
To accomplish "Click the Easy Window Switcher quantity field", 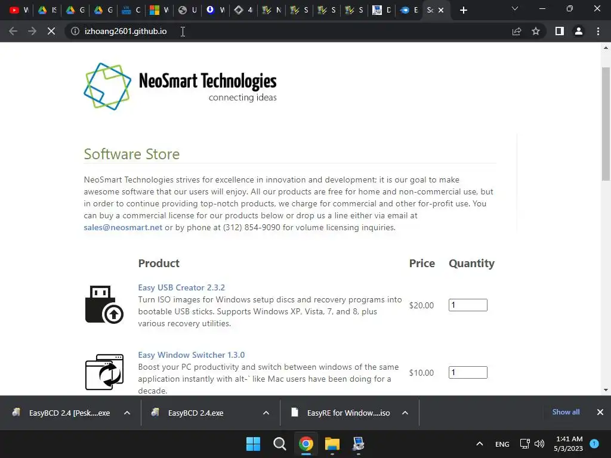I will (x=468, y=372).
